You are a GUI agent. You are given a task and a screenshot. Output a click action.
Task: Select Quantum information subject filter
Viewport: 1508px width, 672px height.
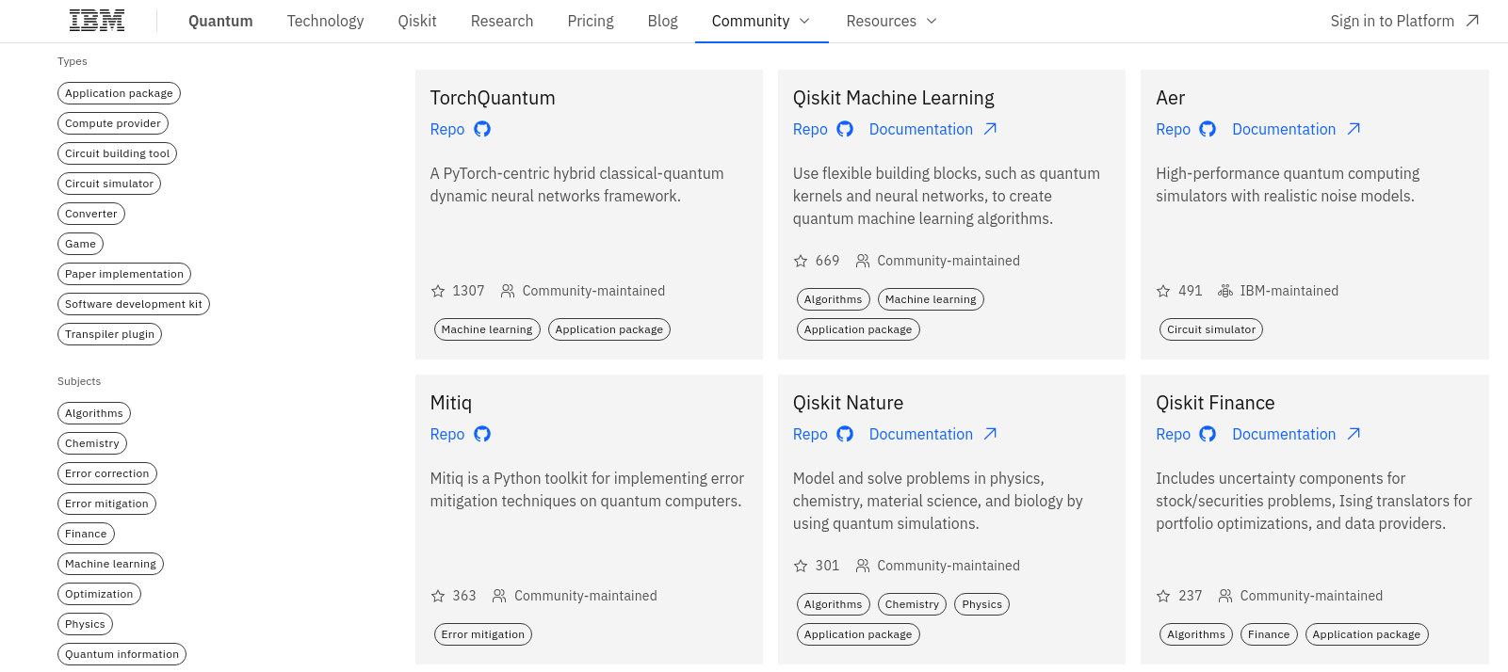pos(122,654)
